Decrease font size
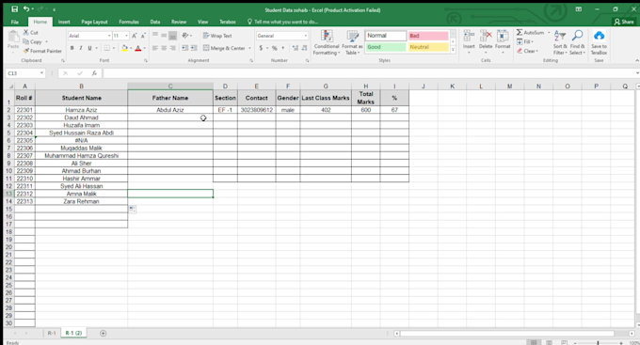This screenshot has height=345, width=640. 143,36
